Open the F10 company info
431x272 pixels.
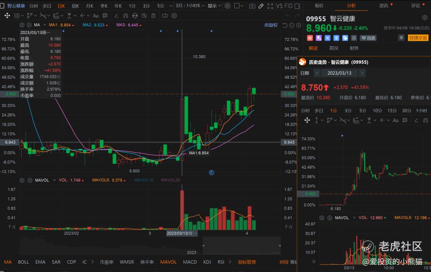pos(289,6)
